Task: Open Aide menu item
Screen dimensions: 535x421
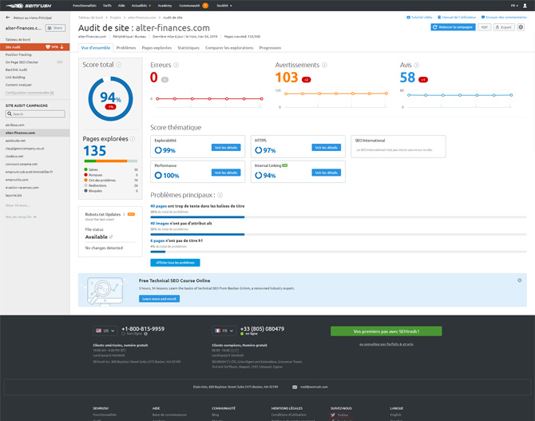Action: point(121,6)
